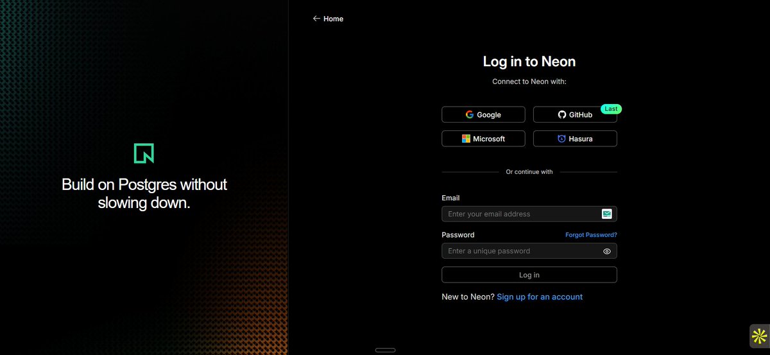Open the Forgot Password link

(591, 235)
